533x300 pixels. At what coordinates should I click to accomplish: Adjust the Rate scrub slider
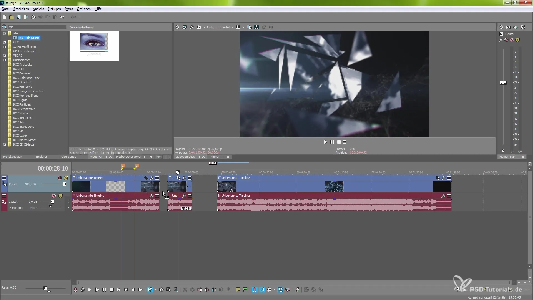[45, 288]
